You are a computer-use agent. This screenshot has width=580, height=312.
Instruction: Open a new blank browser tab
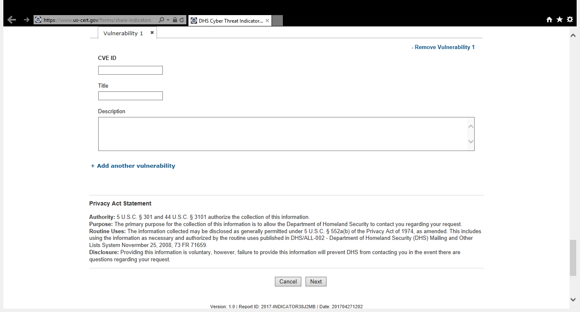[x=277, y=21]
